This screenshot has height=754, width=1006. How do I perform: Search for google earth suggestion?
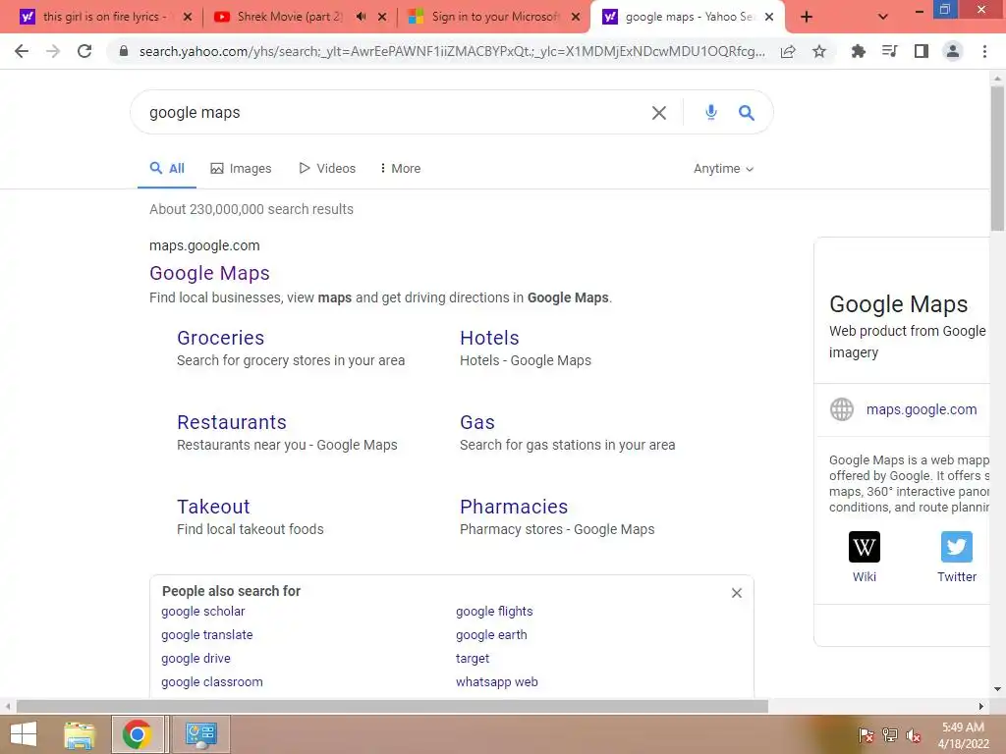491,635
